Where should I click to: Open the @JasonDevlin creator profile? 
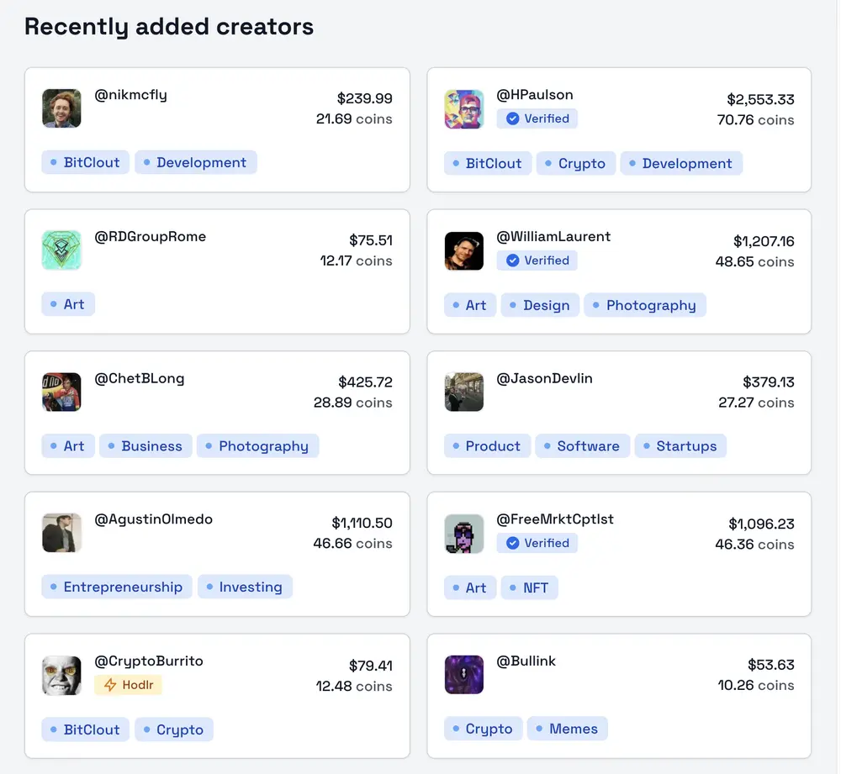545,378
